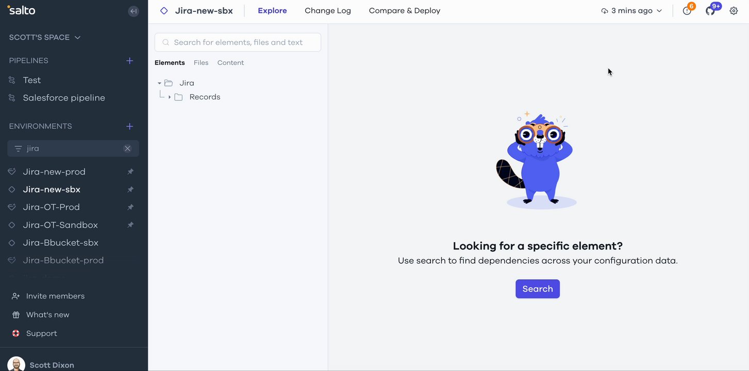749x371 pixels.
Task: Toggle pin on Jira-new-sbx
Action: [130, 190]
